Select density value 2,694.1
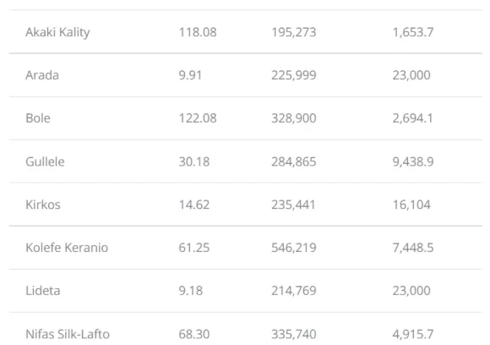The width and height of the screenshot is (490, 345). 413,118
